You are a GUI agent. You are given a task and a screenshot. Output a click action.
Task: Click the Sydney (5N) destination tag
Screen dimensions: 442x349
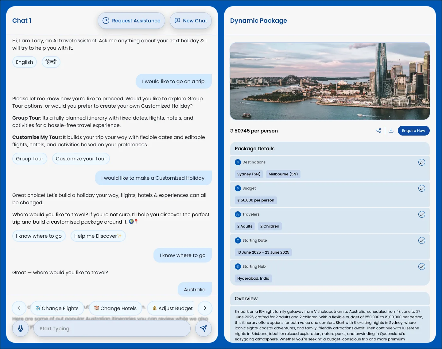pyautogui.click(x=249, y=174)
